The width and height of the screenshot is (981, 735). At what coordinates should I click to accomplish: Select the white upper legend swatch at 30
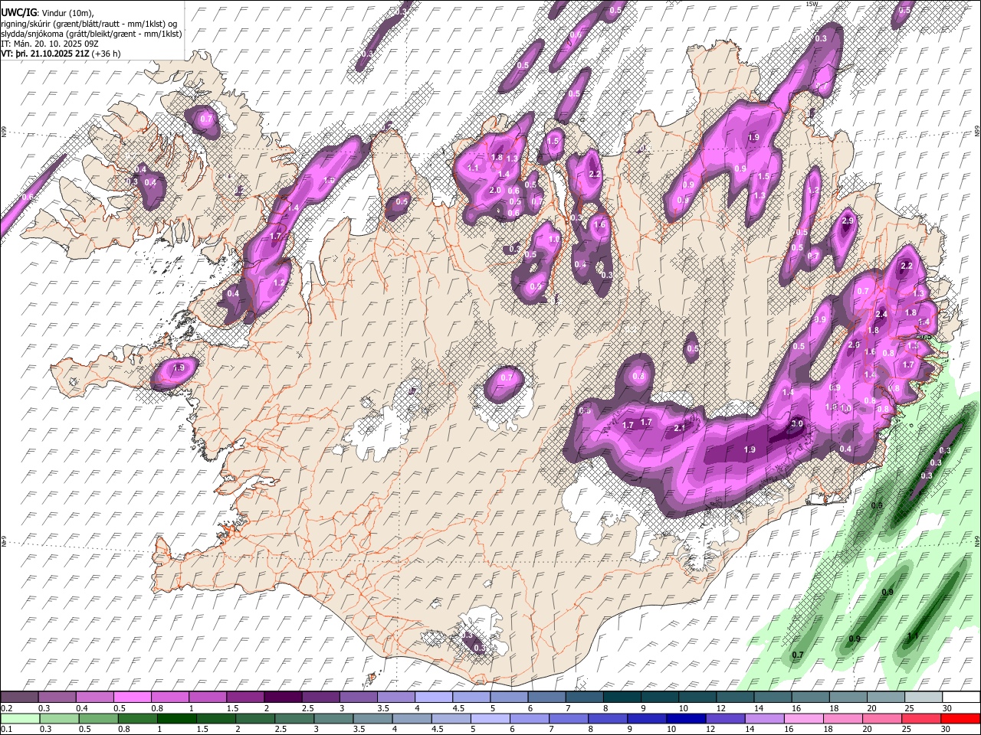point(961,697)
